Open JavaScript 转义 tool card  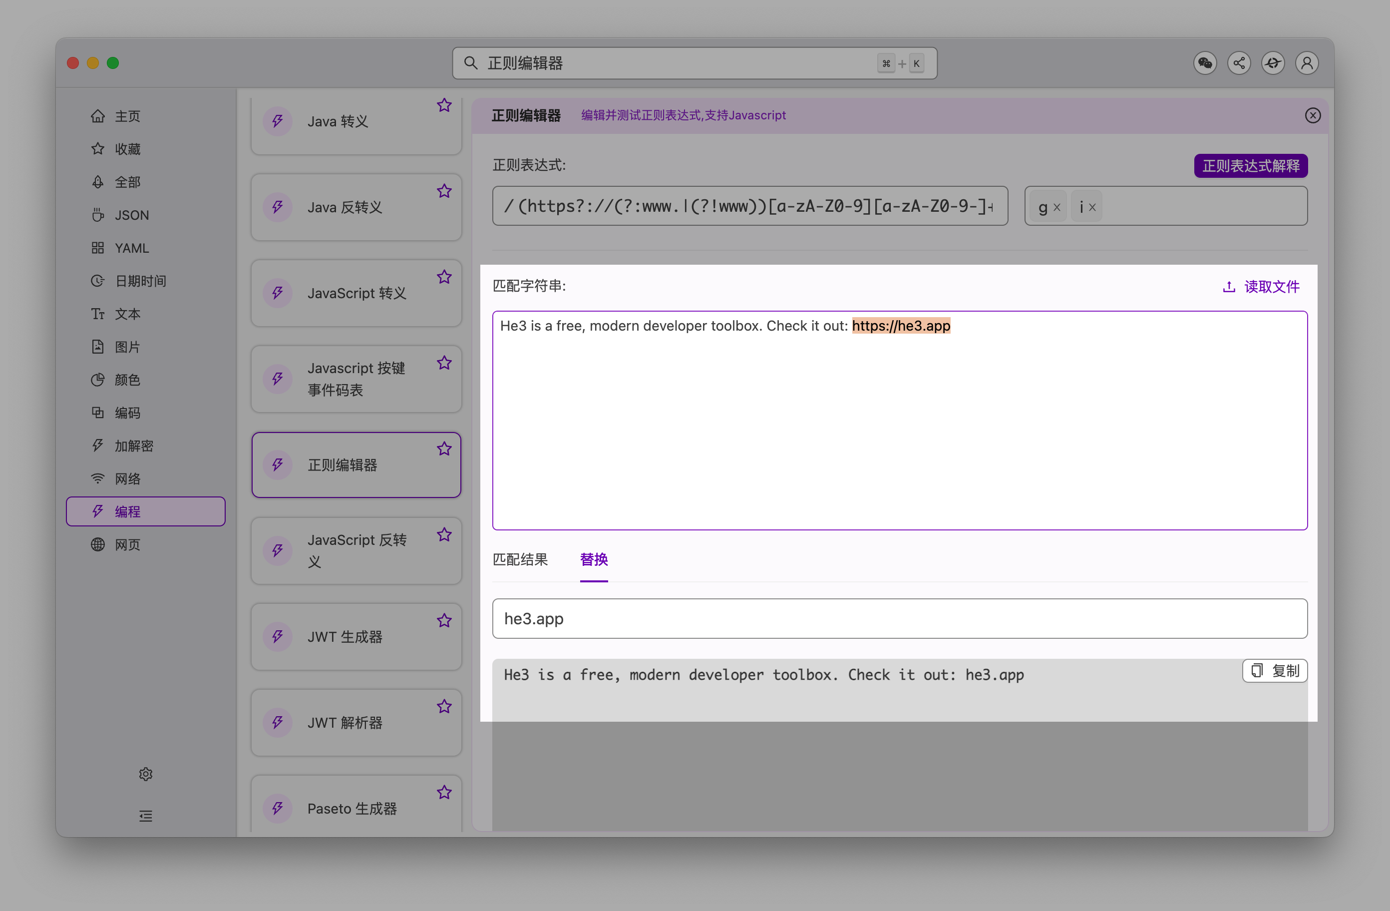point(356,293)
